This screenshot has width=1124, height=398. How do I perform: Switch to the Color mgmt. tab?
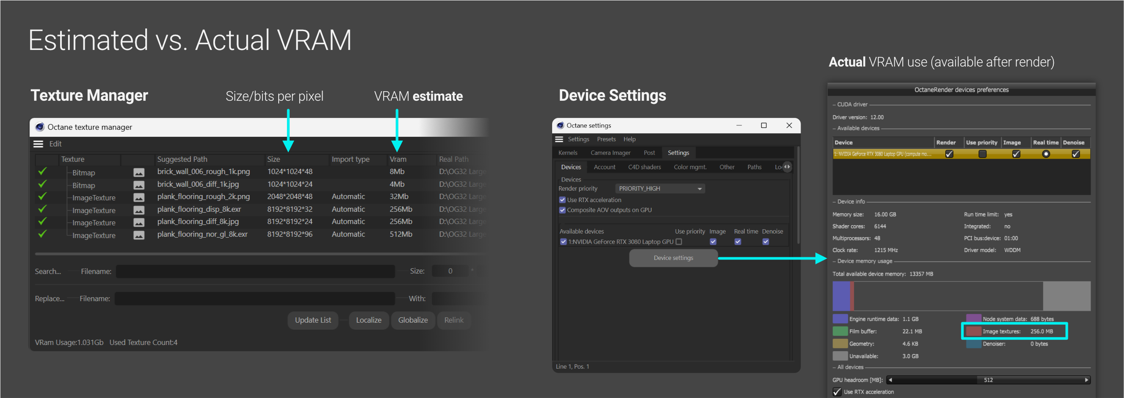(690, 167)
